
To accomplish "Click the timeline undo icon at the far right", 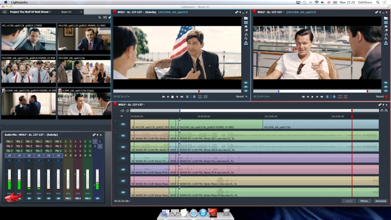I will 382,111.
